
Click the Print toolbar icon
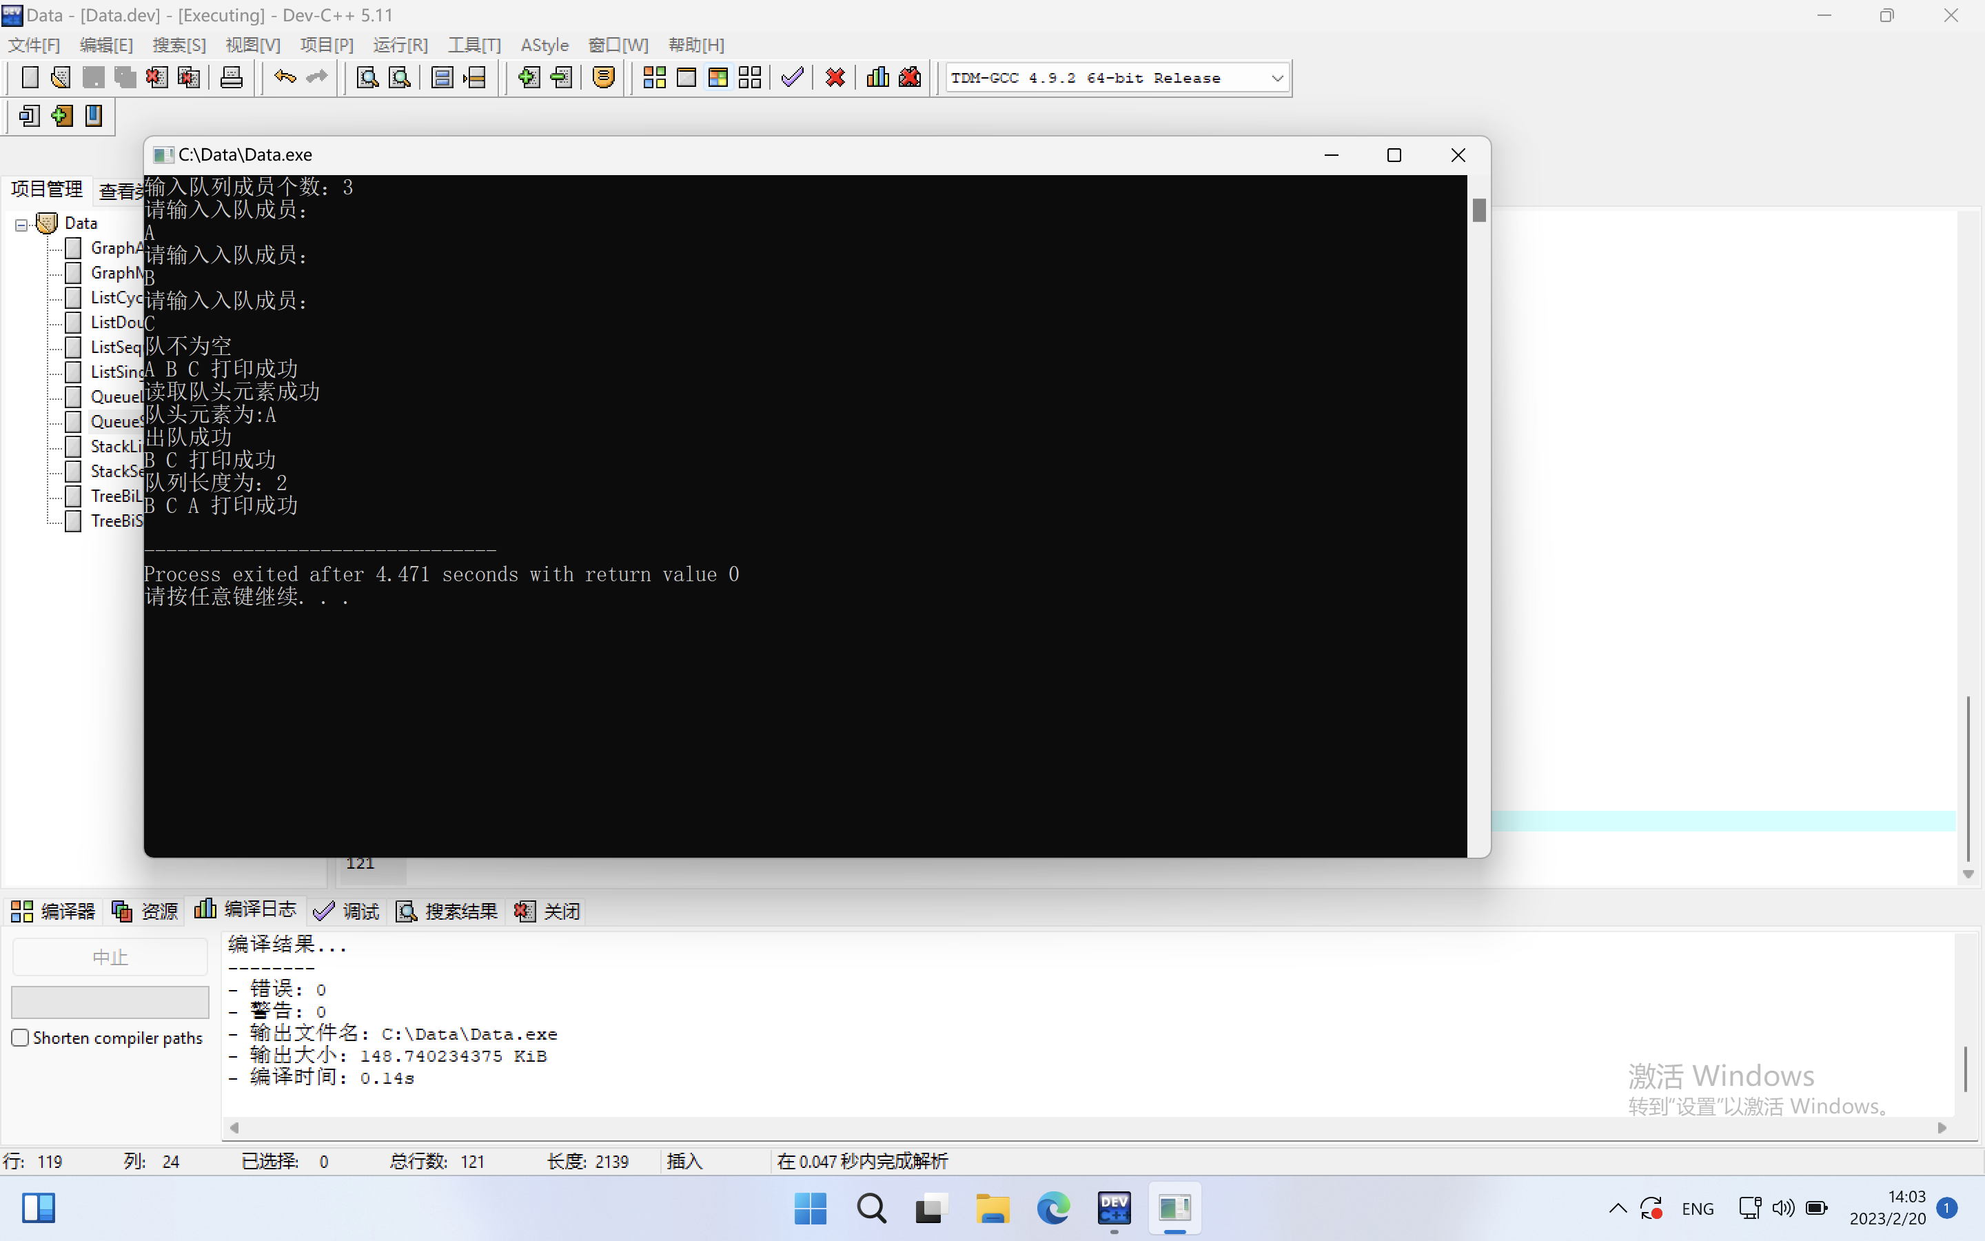tap(232, 78)
